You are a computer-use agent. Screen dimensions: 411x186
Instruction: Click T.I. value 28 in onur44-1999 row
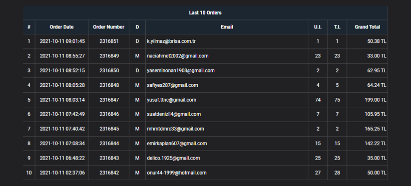(337, 173)
